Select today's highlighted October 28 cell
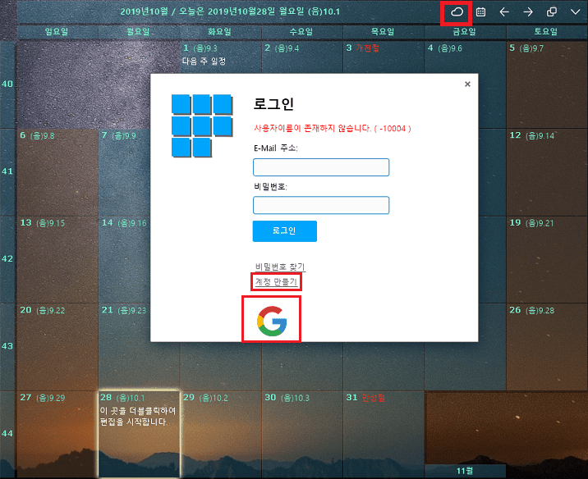 [x=139, y=434]
